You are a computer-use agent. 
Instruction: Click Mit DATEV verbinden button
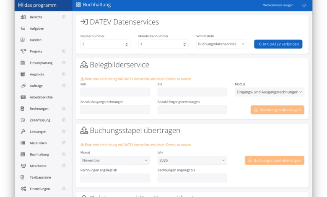coord(278,44)
